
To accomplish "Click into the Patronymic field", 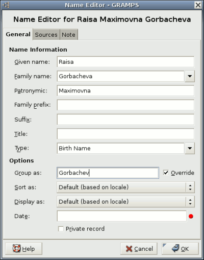I will [125, 90].
